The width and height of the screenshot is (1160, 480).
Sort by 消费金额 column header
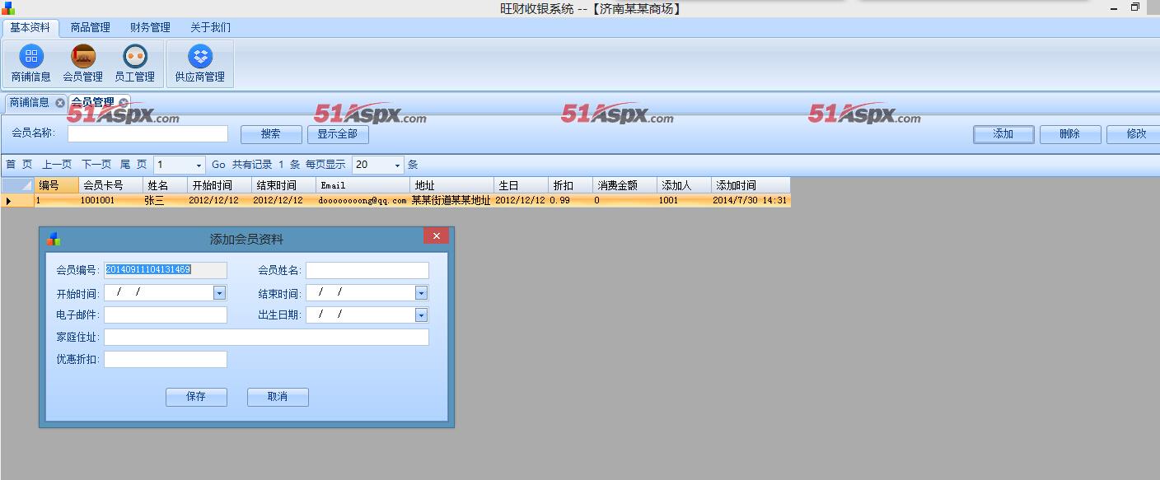(x=624, y=185)
